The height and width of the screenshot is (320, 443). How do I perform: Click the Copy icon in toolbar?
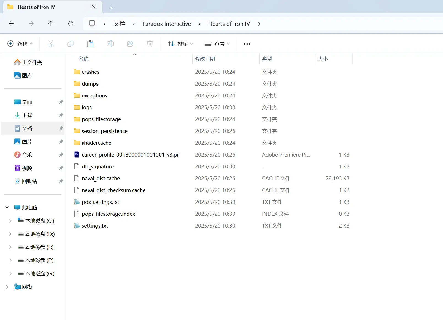click(x=70, y=43)
